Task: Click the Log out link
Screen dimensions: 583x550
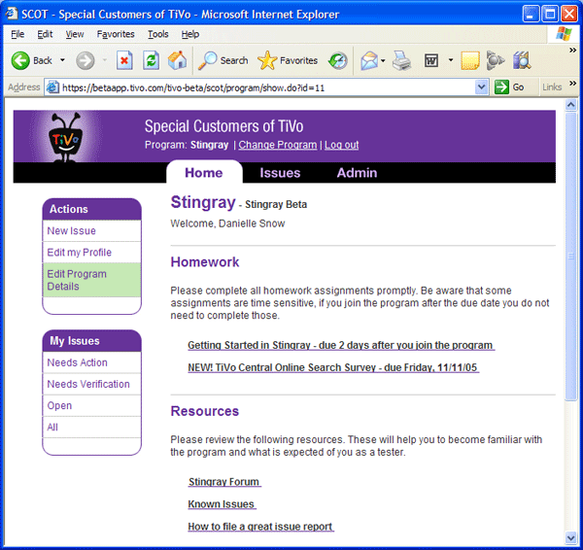Action: 341,145
